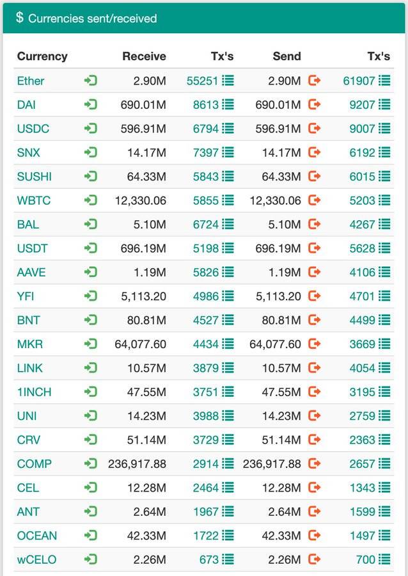Open the send transactions list icon for wCELO

384,559
